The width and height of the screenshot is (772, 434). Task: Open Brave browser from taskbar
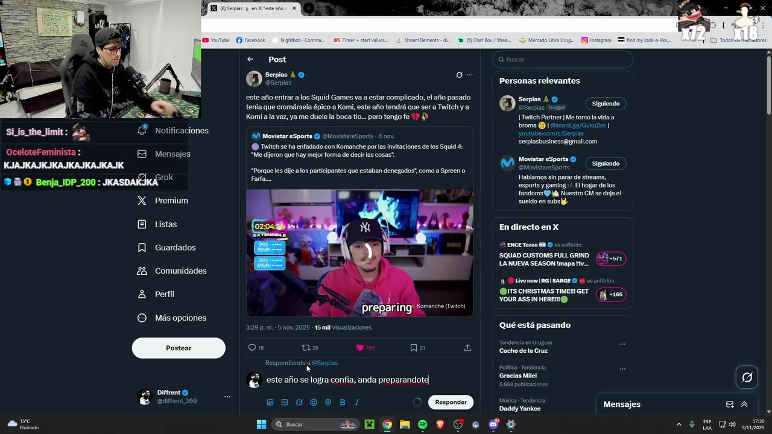click(440, 424)
